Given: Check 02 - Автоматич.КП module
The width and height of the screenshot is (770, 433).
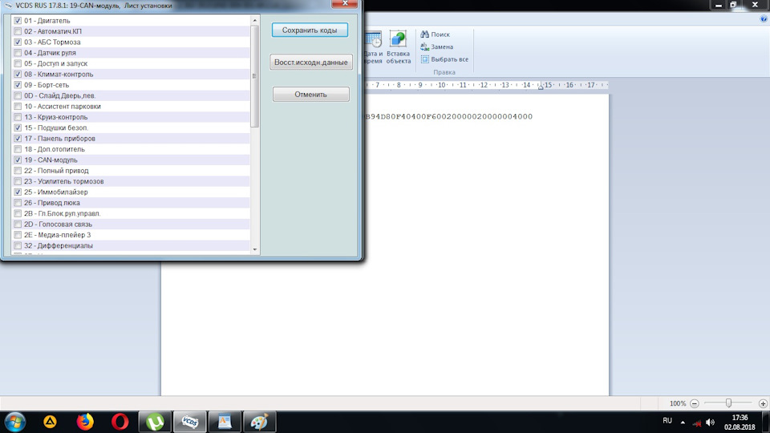Looking at the screenshot, I should coord(18,31).
